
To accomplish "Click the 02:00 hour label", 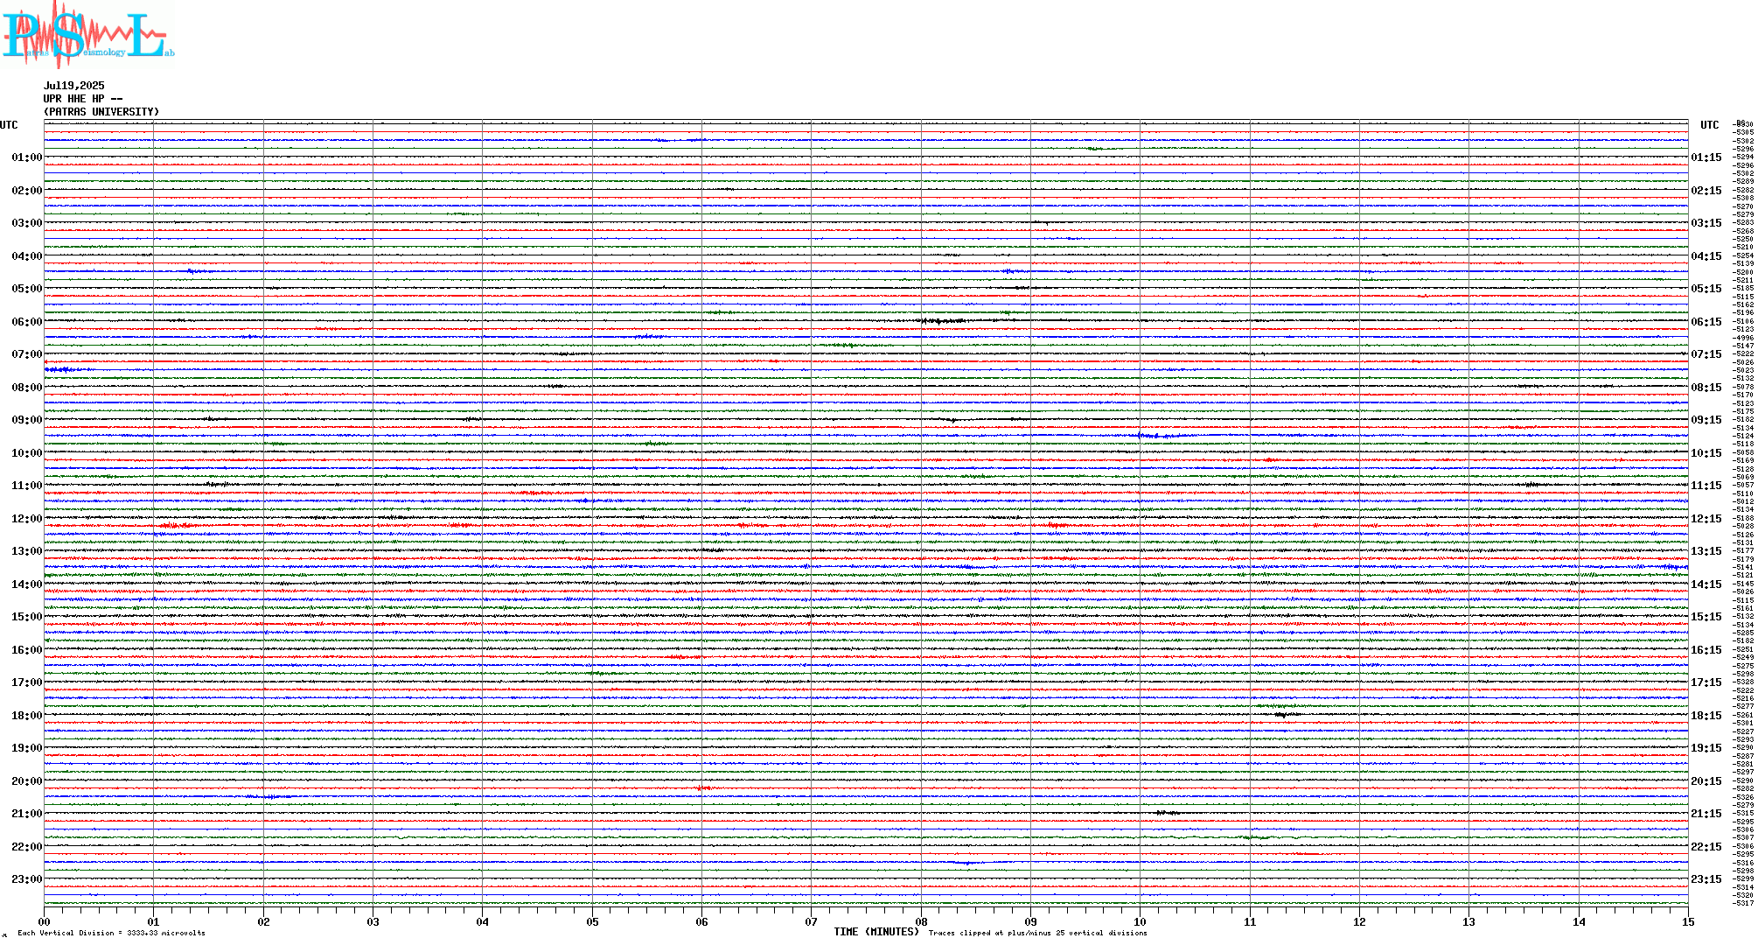I will click(x=26, y=191).
